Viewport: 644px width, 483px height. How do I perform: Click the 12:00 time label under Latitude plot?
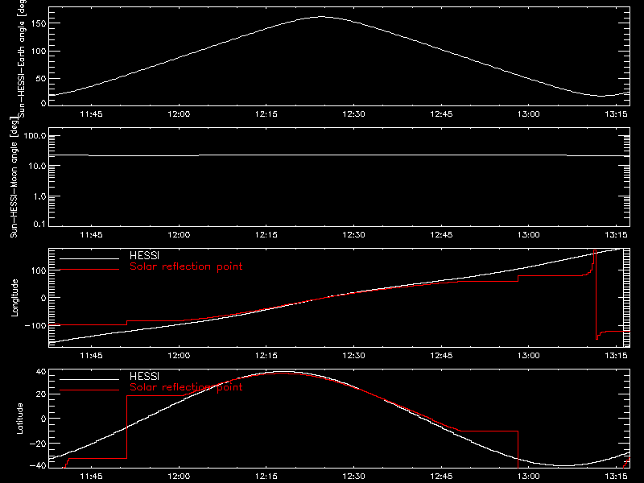pos(179,476)
